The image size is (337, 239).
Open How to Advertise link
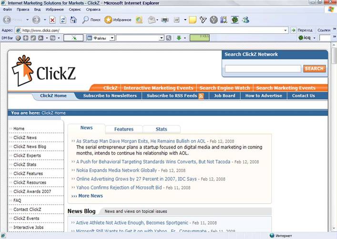point(264,96)
